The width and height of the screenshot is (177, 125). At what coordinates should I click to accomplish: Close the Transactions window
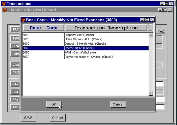click(x=171, y=3)
